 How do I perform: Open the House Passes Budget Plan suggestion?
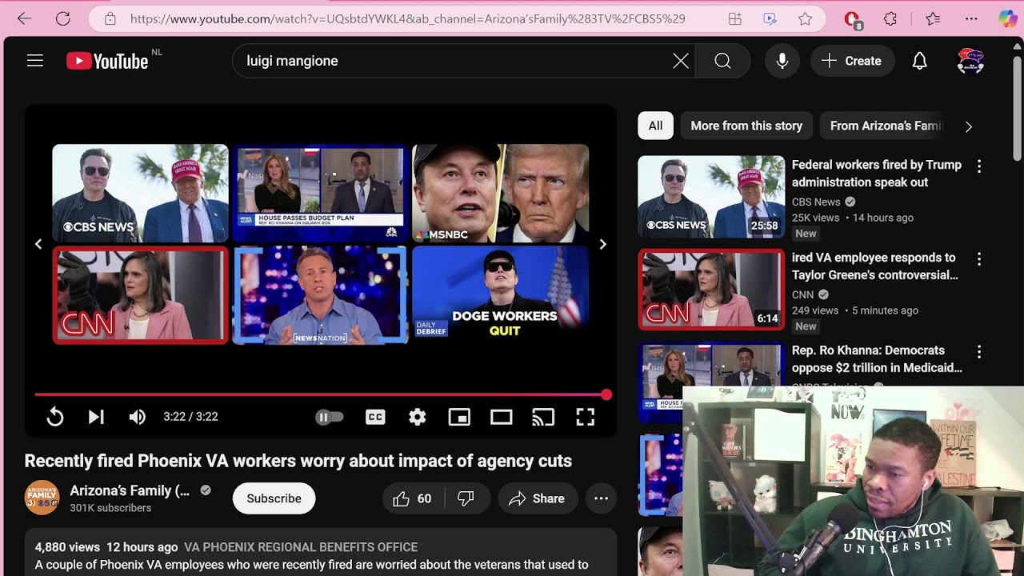321,194
